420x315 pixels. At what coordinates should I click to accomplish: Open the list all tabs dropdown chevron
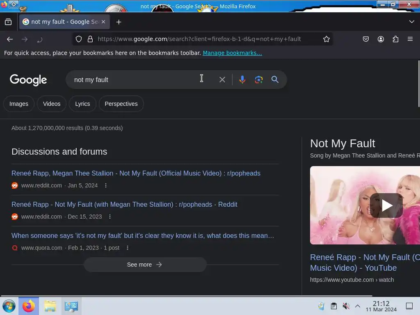pos(412,22)
